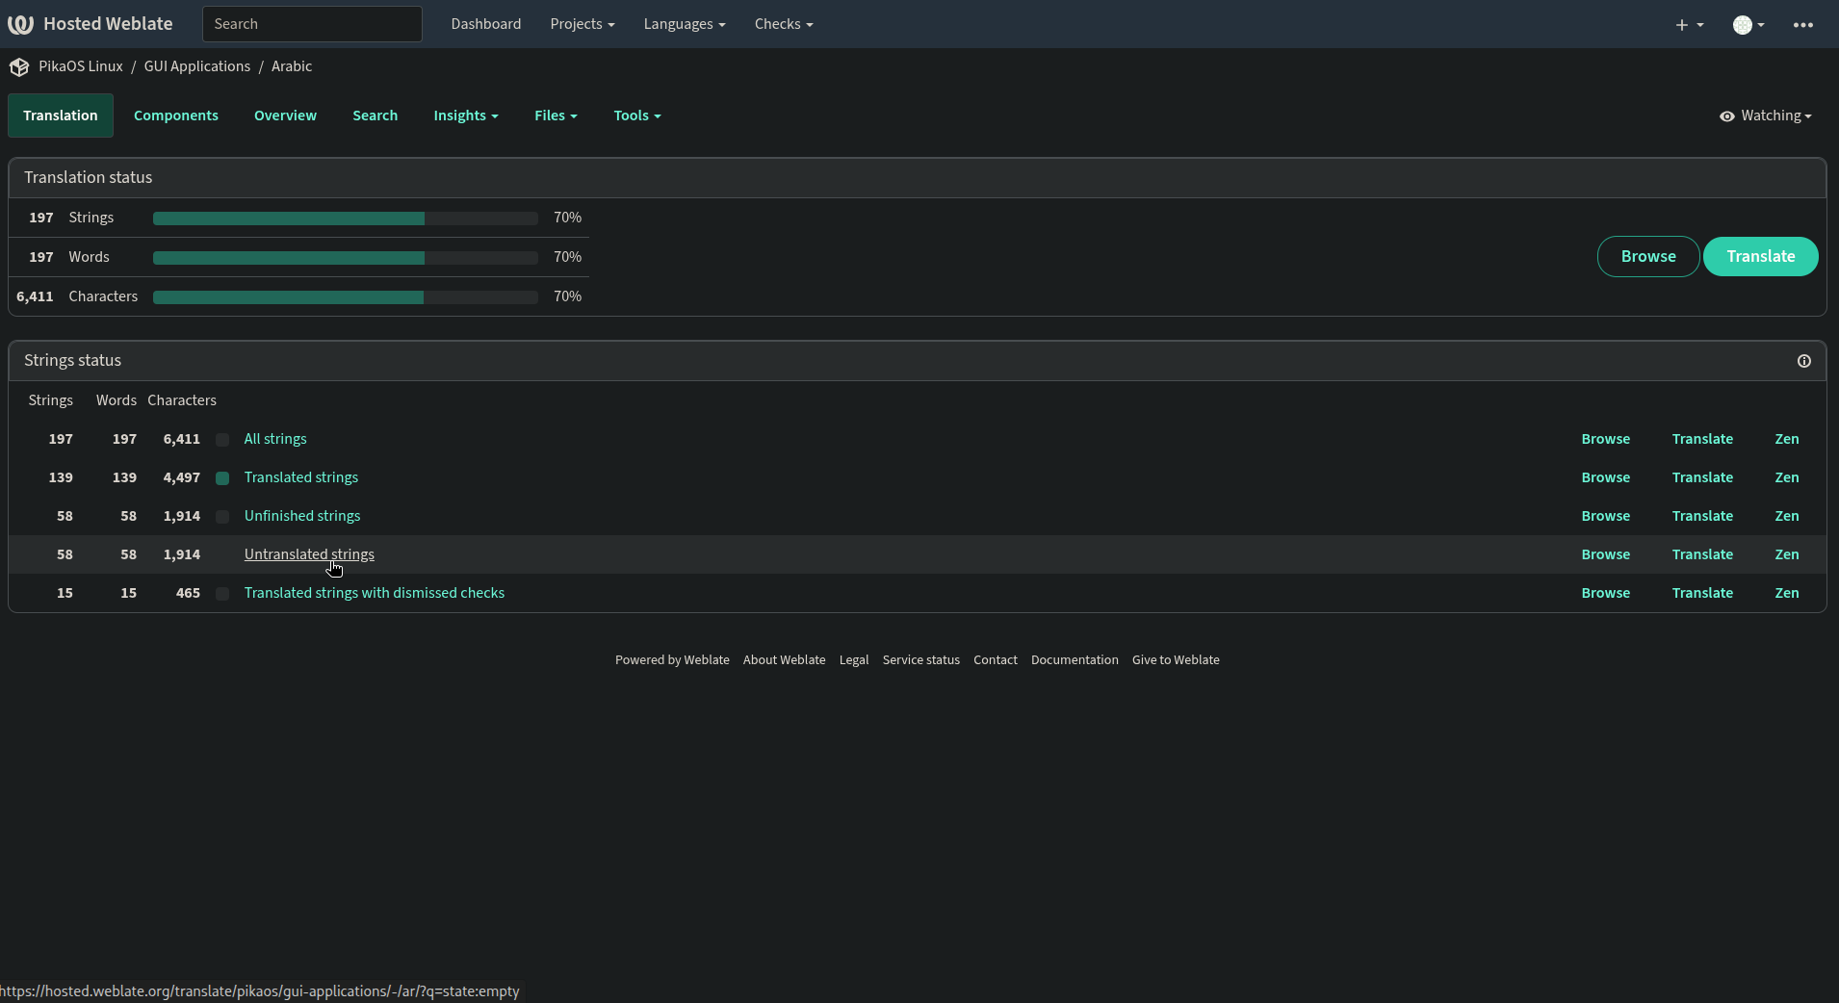Image resolution: width=1839 pixels, height=1003 pixels.
Task: Click the Strings status info icon
Action: click(1804, 361)
